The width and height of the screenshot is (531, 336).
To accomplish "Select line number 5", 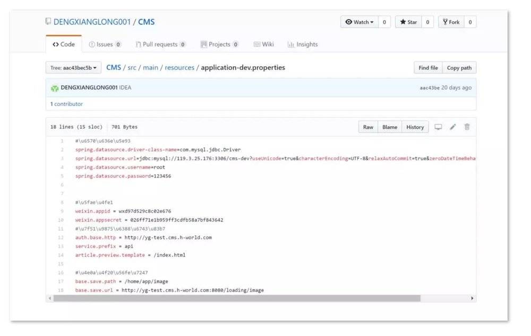I will coord(62,176).
